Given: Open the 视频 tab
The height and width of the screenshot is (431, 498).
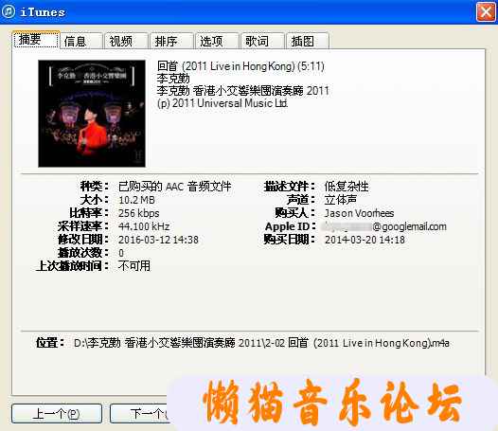Looking at the screenshot, I should [127, 42].
